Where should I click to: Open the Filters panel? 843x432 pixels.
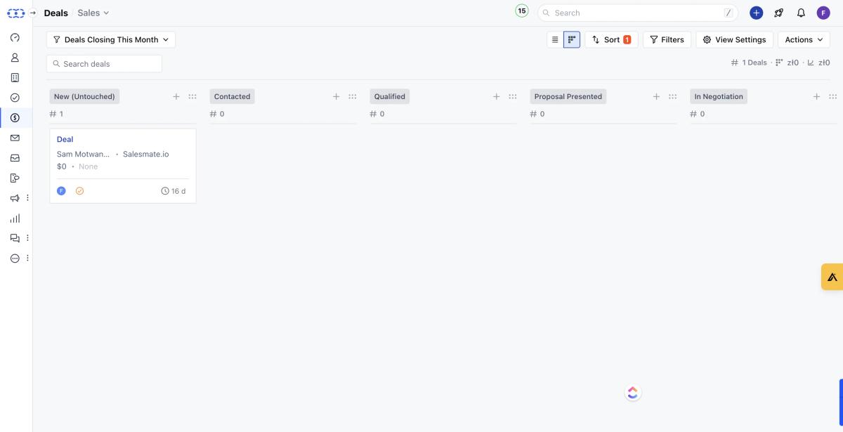coord(667,40)
